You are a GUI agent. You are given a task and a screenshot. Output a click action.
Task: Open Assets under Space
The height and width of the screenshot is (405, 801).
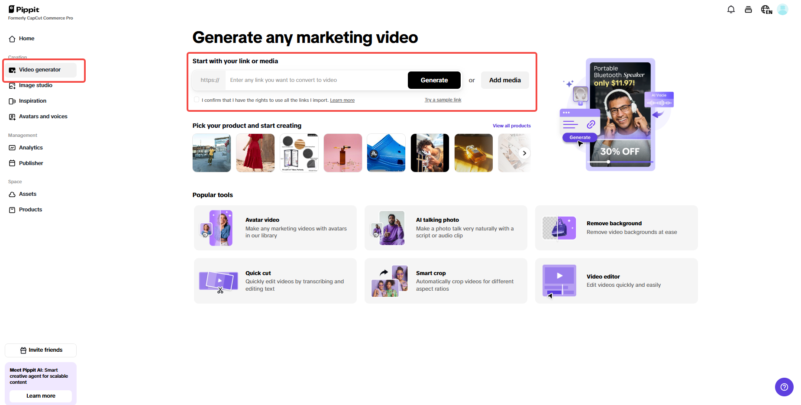coord(28,194)
